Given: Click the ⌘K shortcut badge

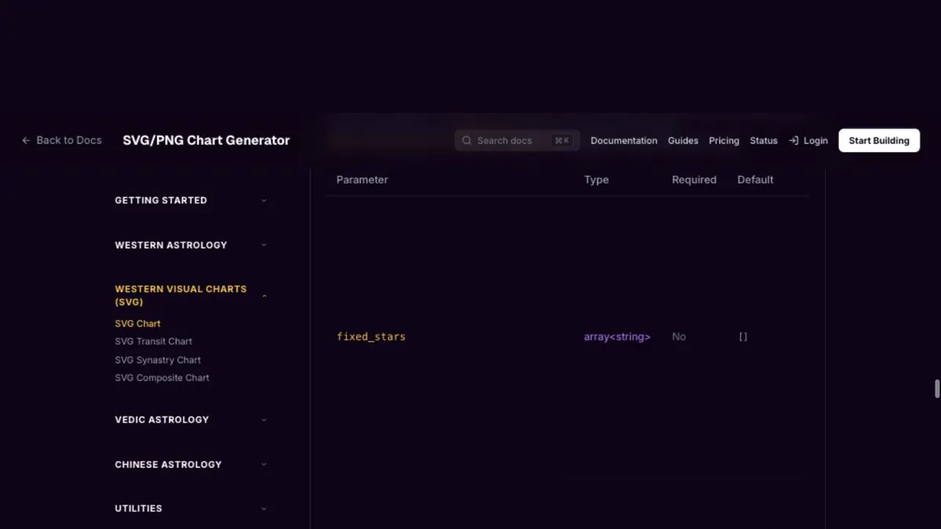Looking at the screenshot, I should click(x=561, y=140).
